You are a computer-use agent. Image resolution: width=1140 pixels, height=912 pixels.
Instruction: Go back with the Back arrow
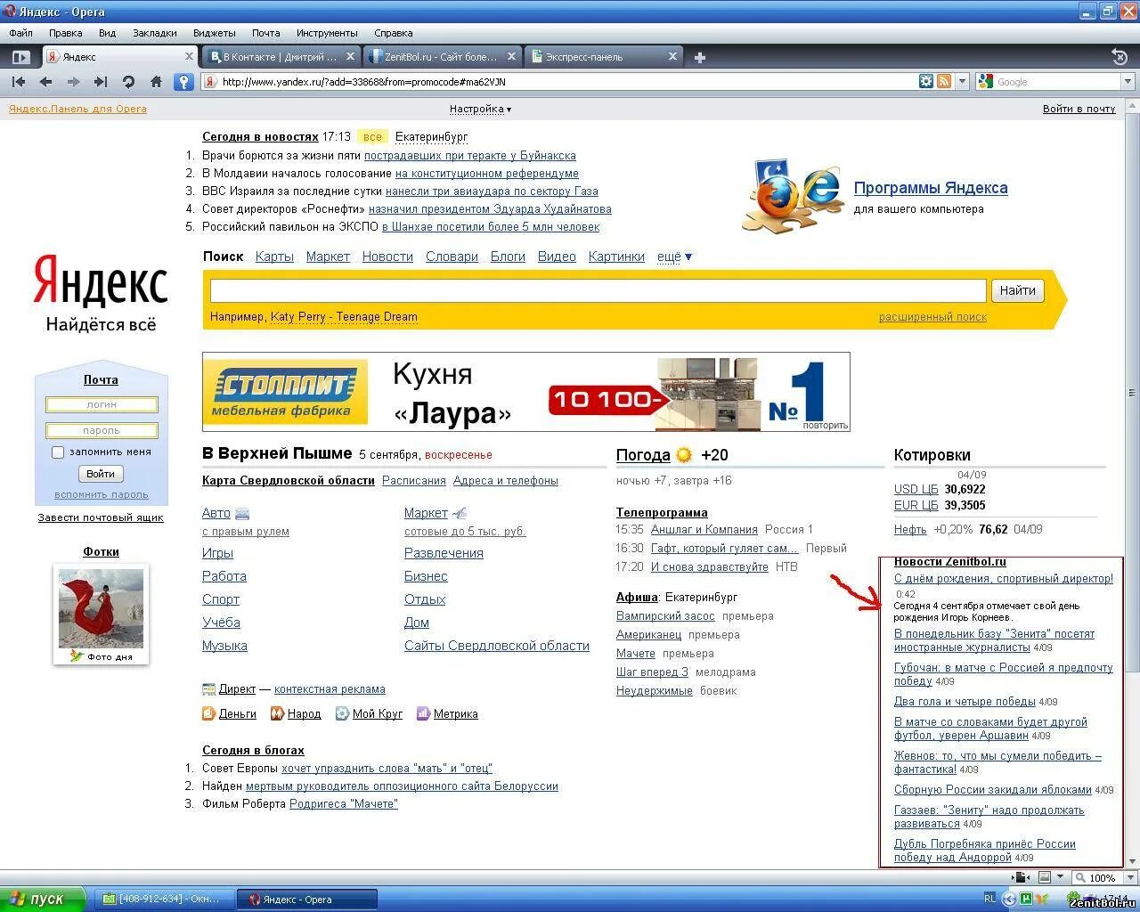pyautogui.click(x=45, y=82)
